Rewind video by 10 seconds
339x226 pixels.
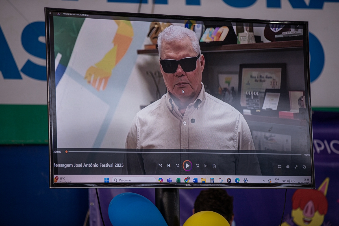coord(177,166)
